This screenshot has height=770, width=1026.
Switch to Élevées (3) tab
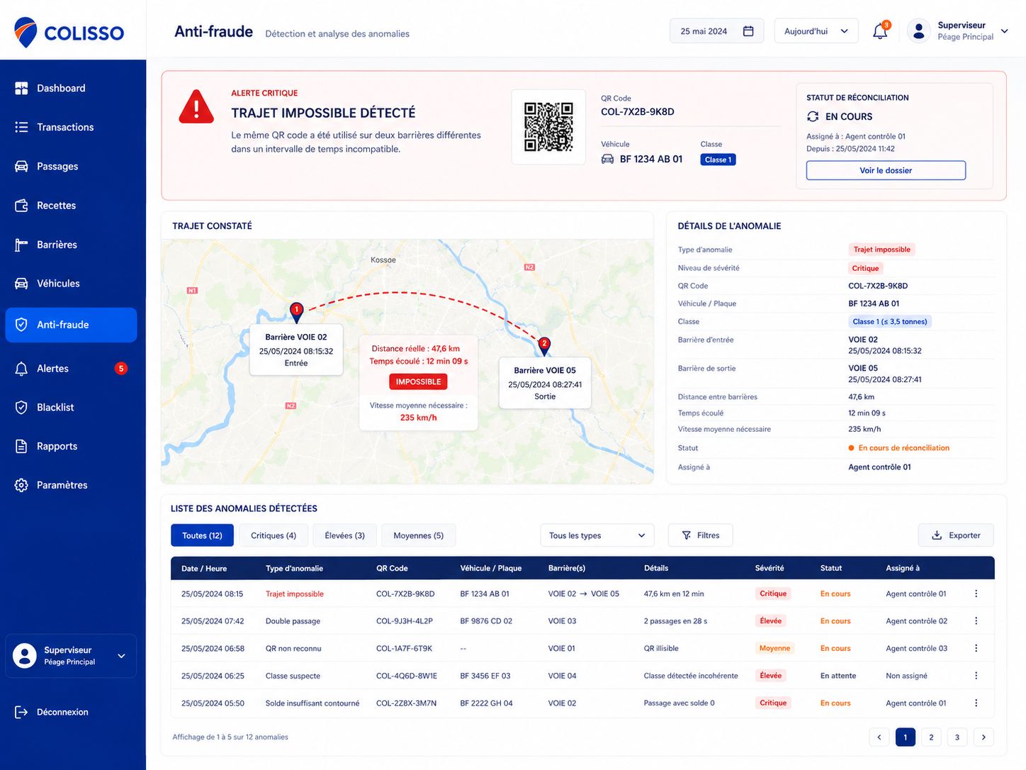pos(345,535)
